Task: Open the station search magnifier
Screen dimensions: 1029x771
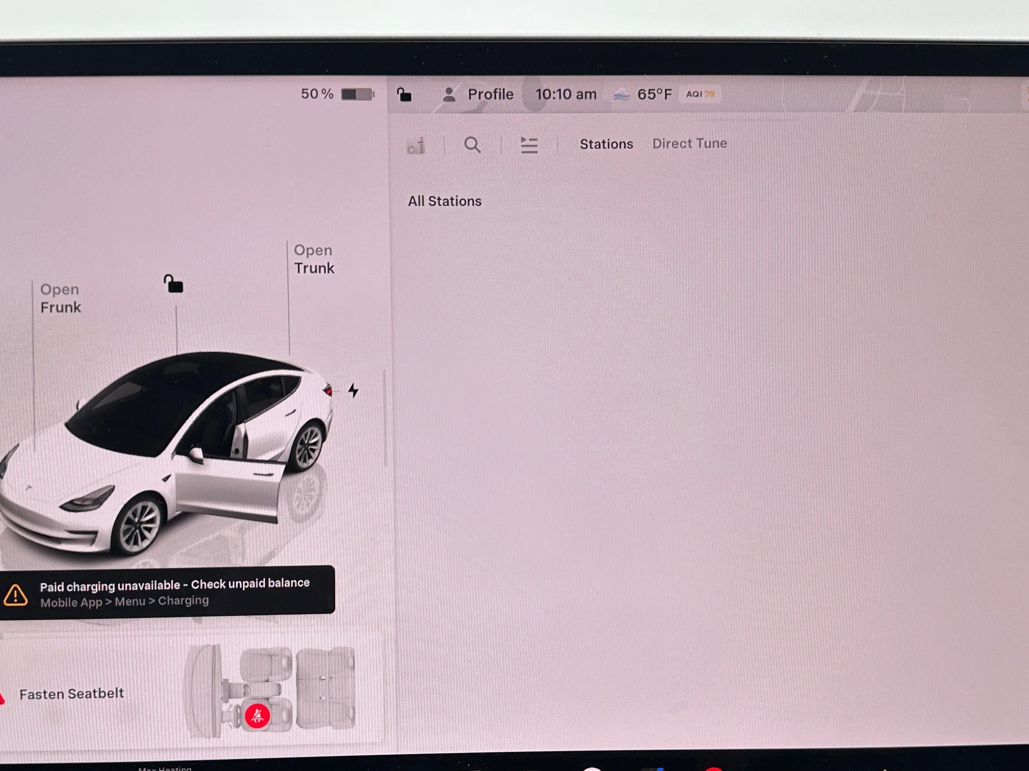Action: [x=472, y=145]
